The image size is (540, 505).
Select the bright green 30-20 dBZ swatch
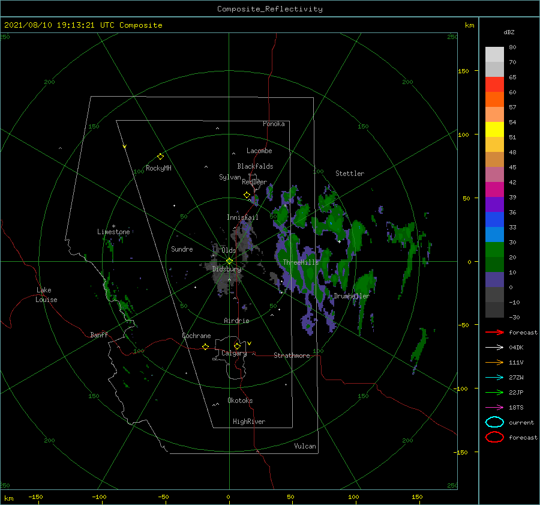(494, 250)
